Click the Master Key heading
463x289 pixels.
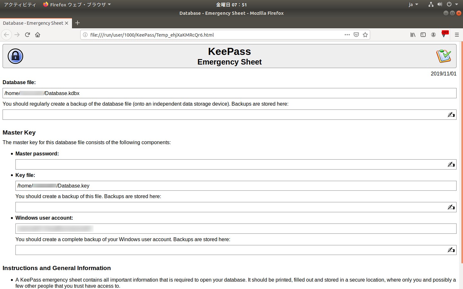[x=19, y=133]
